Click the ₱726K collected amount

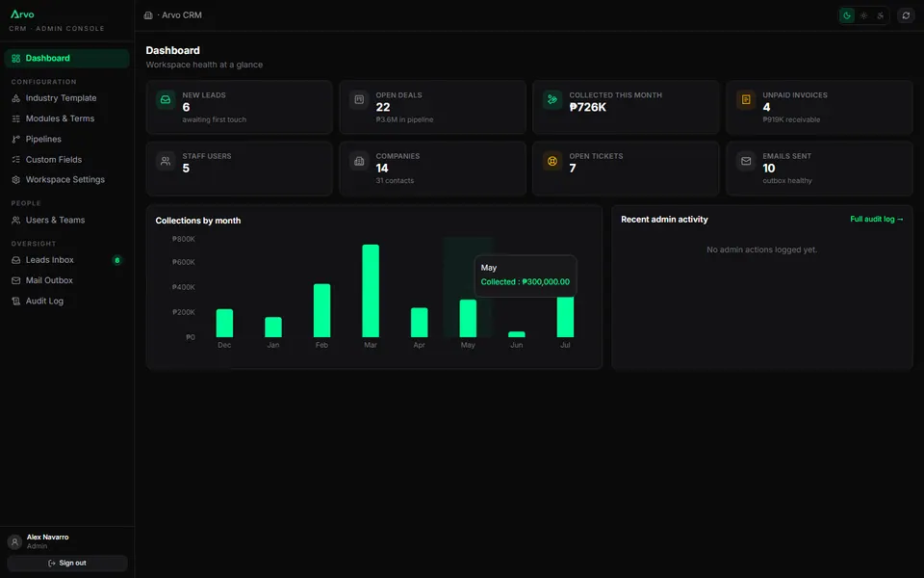tap(587, 107)
